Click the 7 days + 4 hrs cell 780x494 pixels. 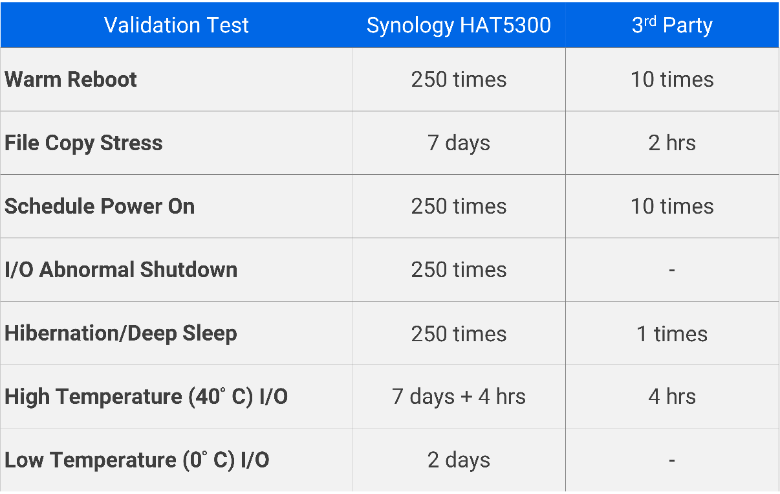click(x=459, y=396)
